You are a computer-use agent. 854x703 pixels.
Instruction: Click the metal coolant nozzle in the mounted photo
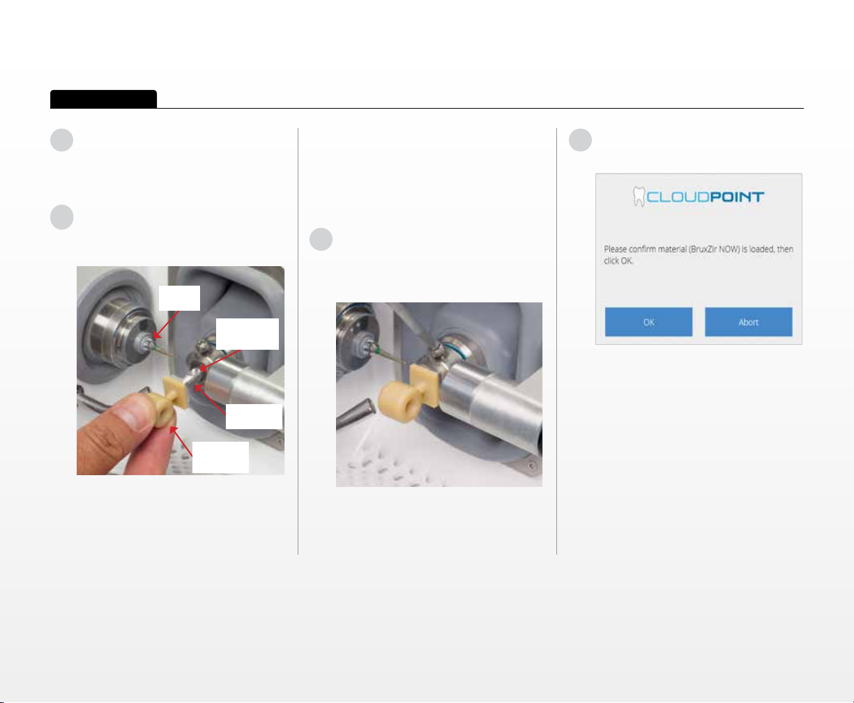click(x=357, y=412)
